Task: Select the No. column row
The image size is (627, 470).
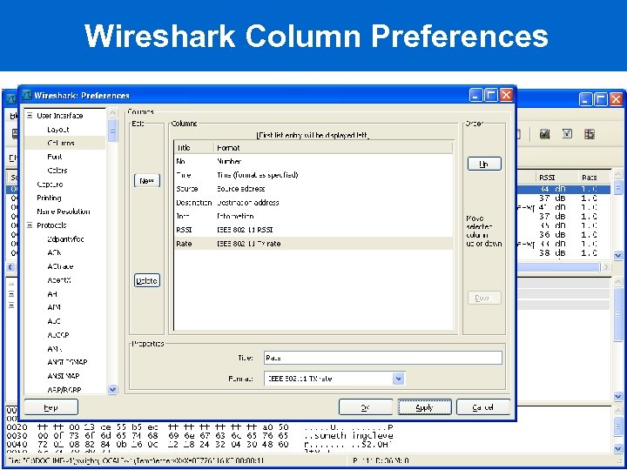Action: pyautogui.click(x=313, y=162)
